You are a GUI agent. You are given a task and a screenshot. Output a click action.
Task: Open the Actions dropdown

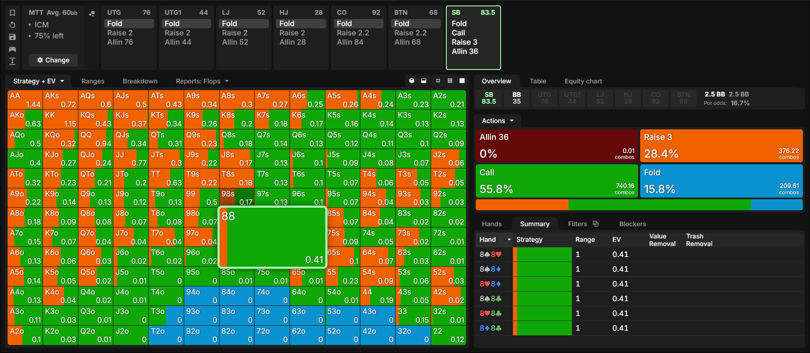coord(498,121)
